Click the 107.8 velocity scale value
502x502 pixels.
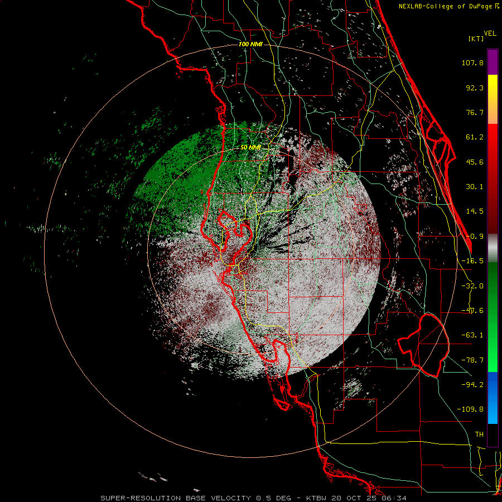pos(472,62)
